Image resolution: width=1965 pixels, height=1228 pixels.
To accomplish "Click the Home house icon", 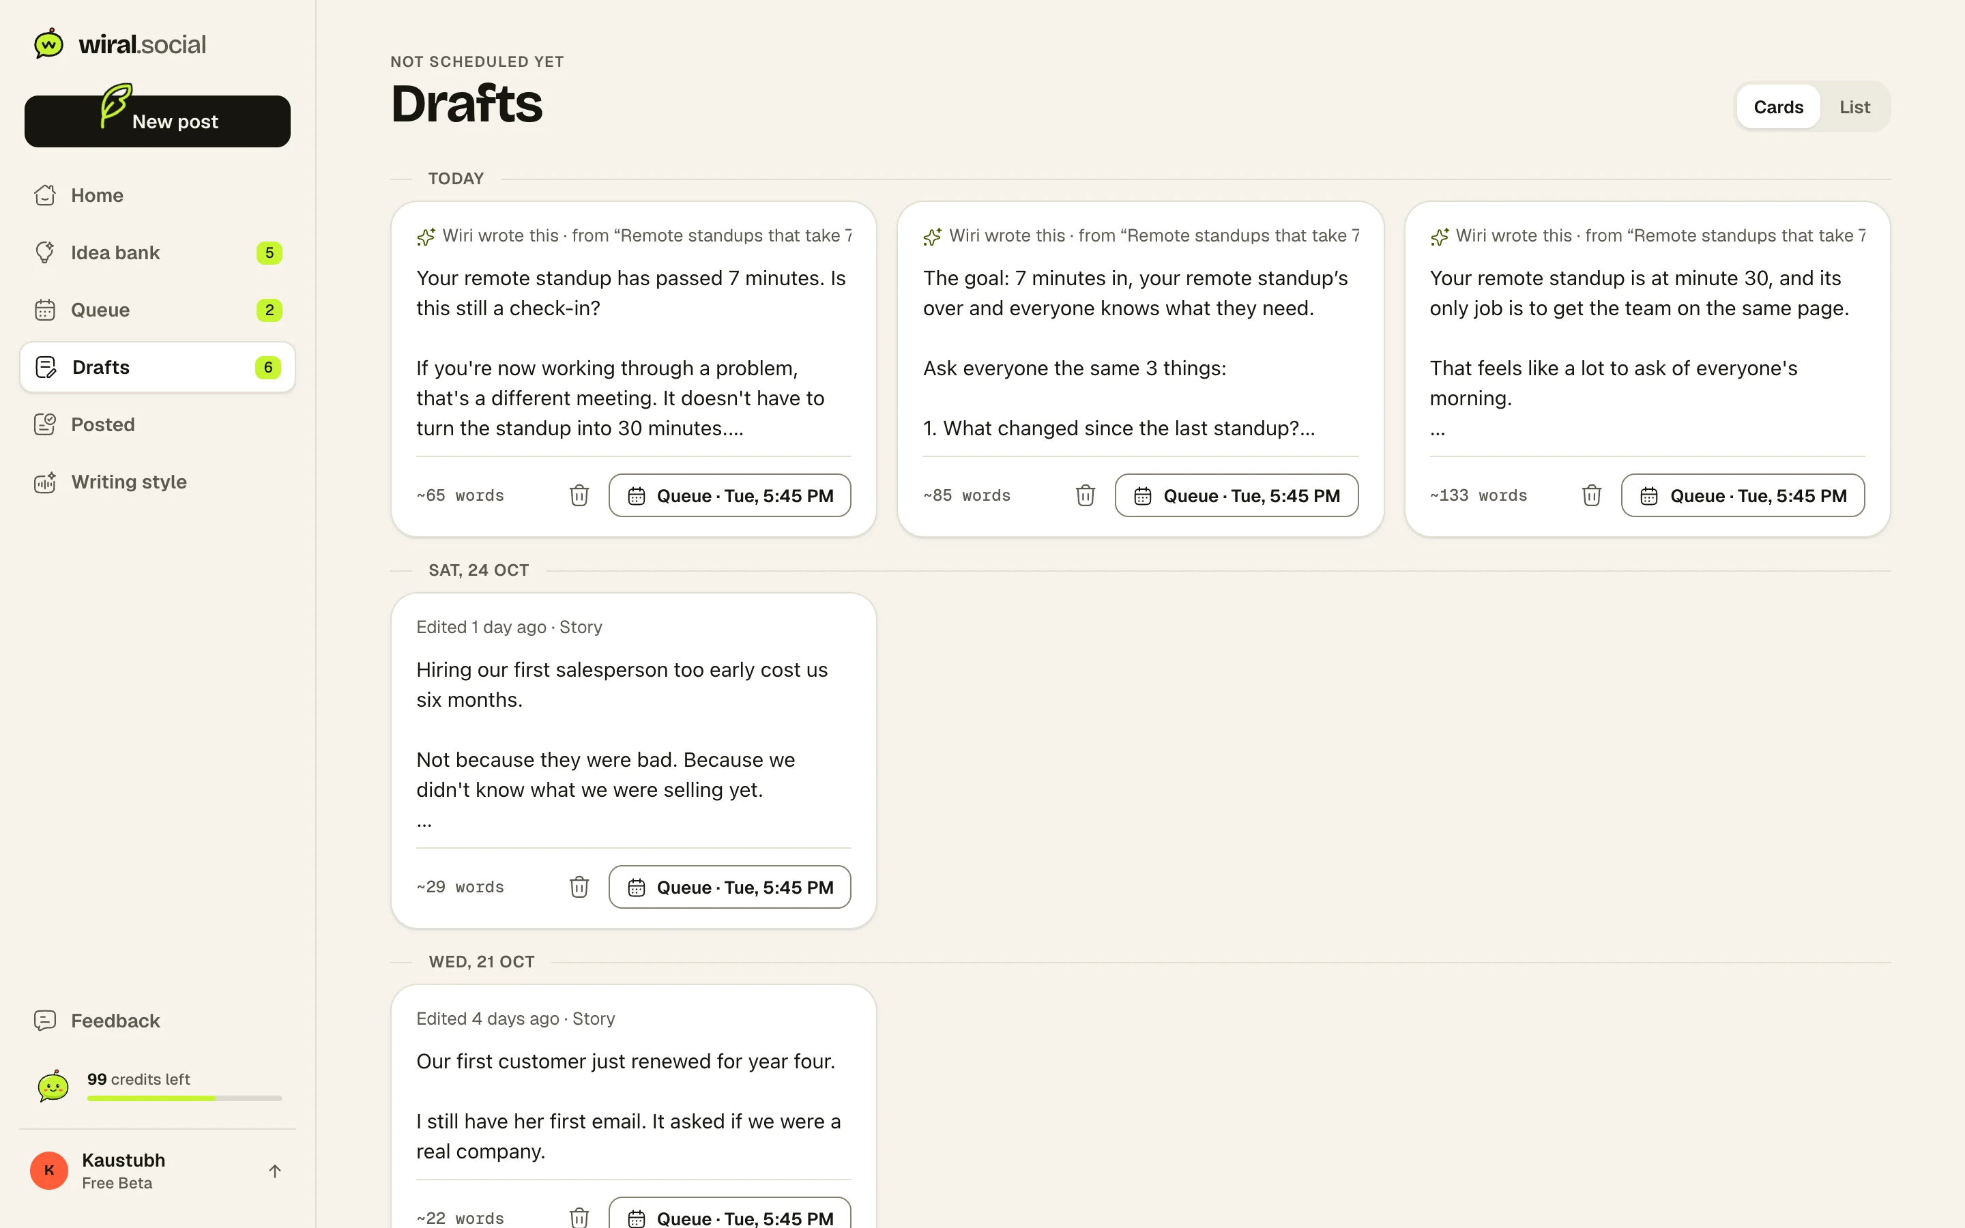I will [x=46, y=195].
